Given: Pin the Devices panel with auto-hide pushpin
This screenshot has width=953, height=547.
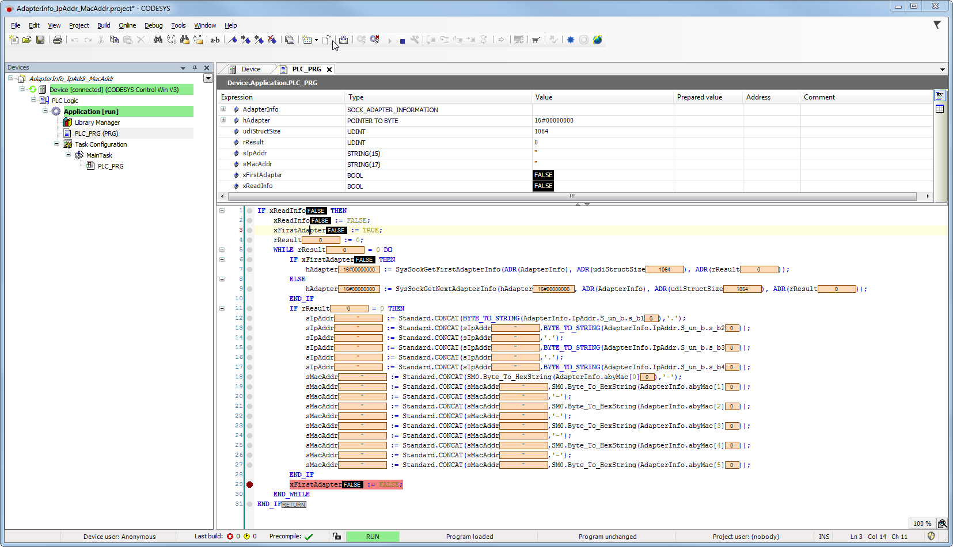Looking at the screenshot, I should tap(195, 68).
